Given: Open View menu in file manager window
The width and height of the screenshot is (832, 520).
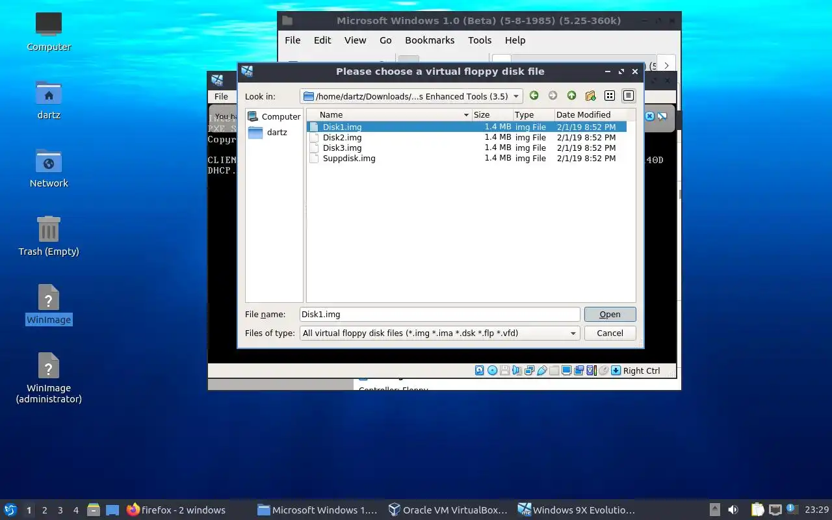Looking at the screenshot, I should coord(355,40).
